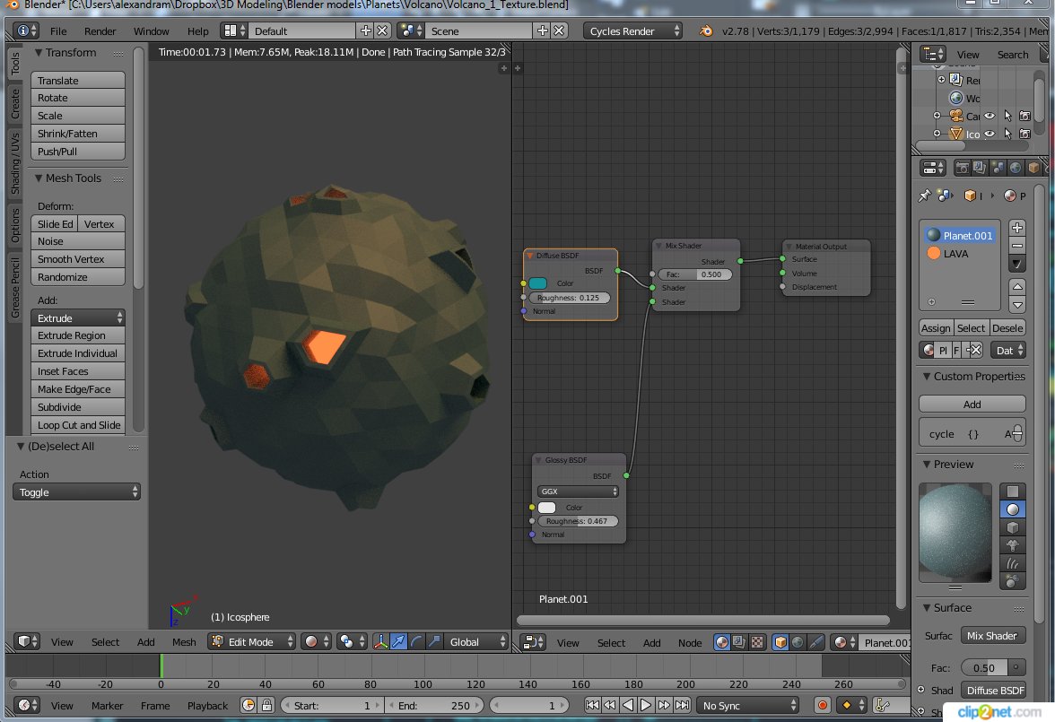Image resolution: width=1055 pixels, height=722 pixels.
Task: Select texture nodes tree type icon
Action: point(757,642)
